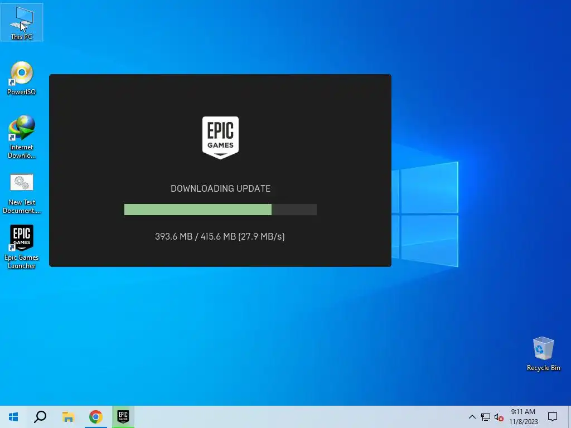Switch to Google Chrome in the taskbar
The width and height of the screenshot is (571, 428).
point(96,417)
